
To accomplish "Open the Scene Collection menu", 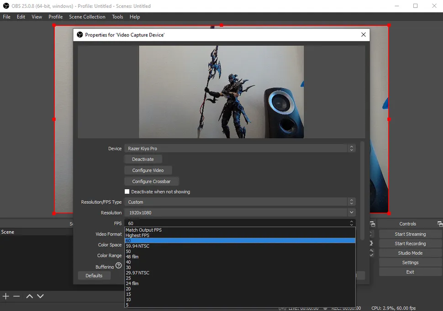I will pos(87,17).
